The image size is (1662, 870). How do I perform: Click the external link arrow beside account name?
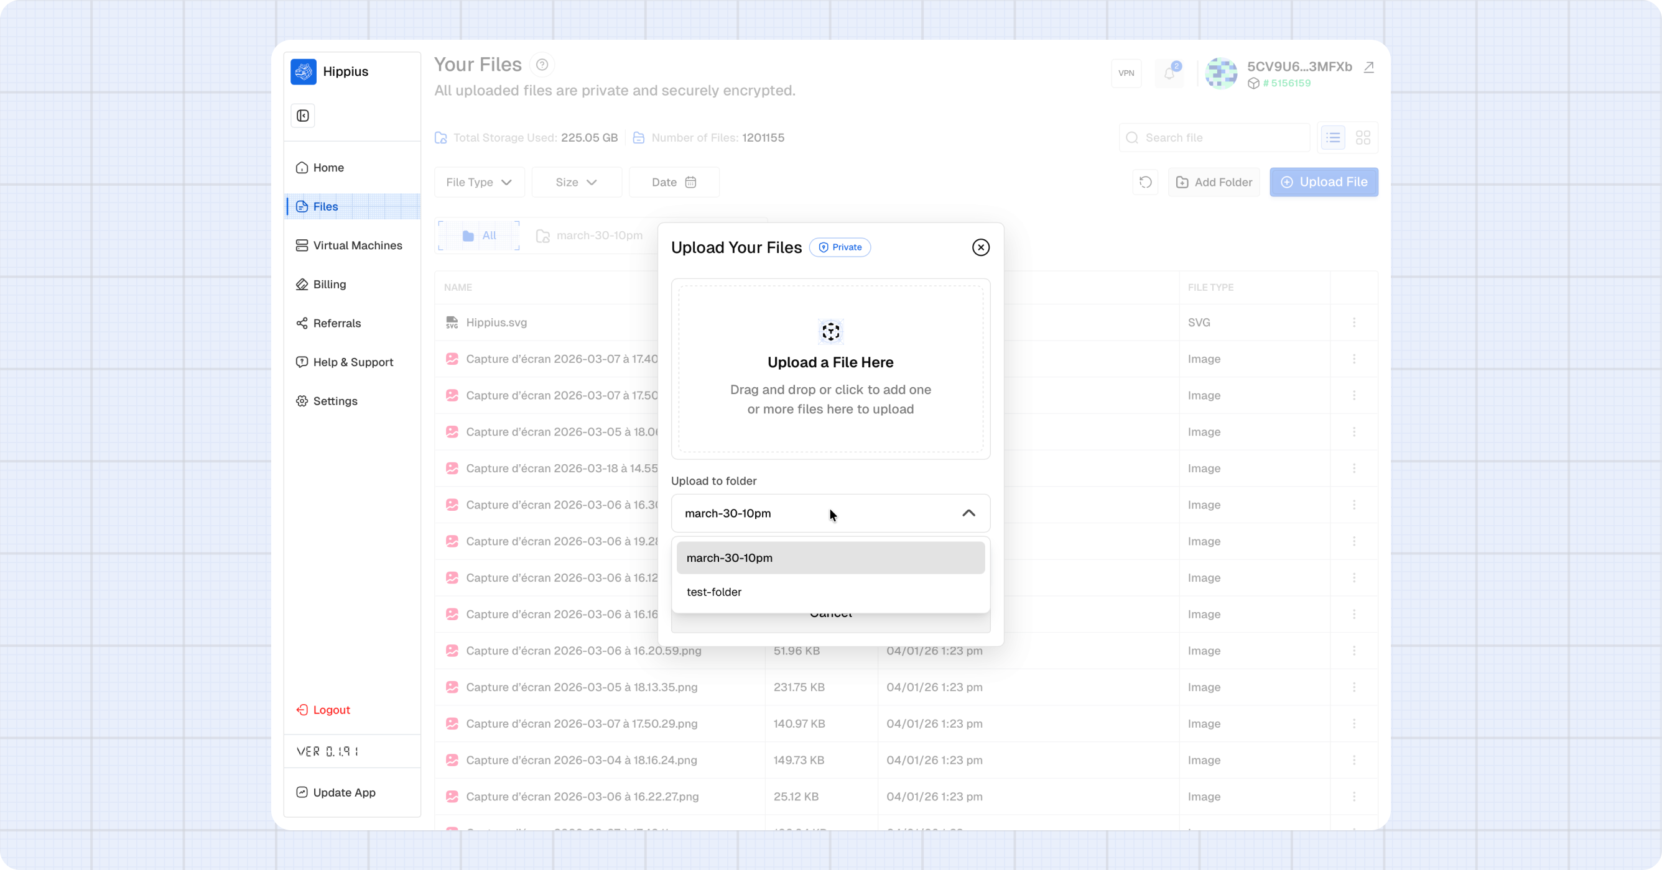tap(1369, 67)
